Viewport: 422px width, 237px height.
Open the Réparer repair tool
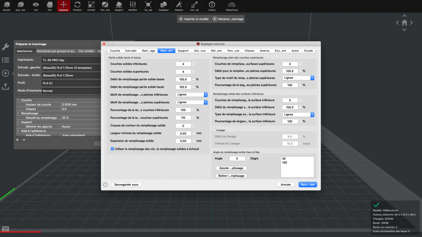point(179,5)
